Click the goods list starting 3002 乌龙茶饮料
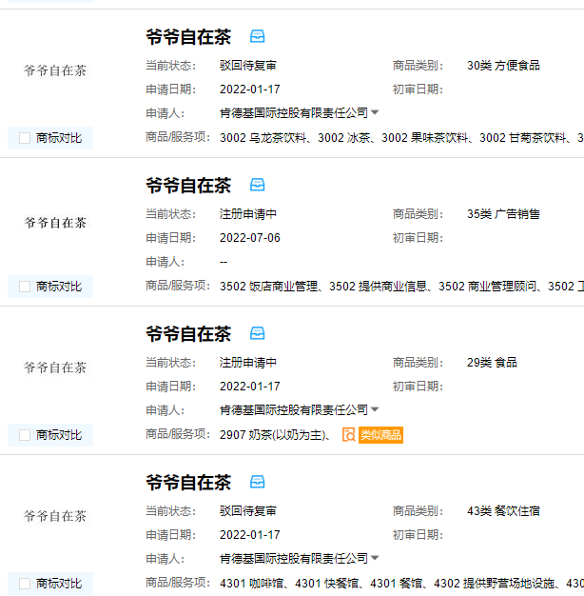Image resolution: width=584 pixels, height=596 pixels. tap(401, 138)
